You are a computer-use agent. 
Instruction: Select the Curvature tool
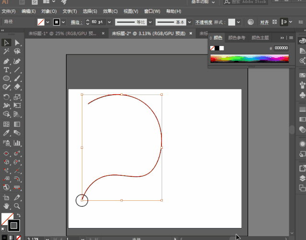point(17,61)
